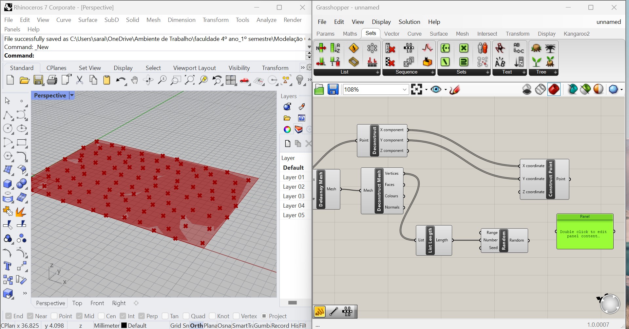Viewport: 629px width, 329px height.
Task: Enable the Point osnap checkbox
Action: (54, 316)
